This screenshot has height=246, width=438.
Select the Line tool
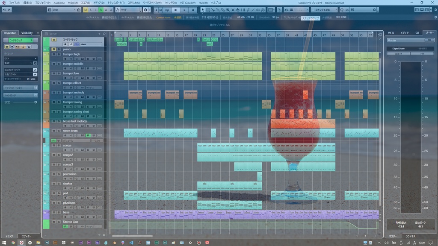tap(253, 10)
